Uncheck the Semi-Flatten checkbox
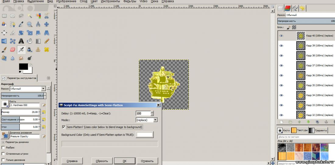Viewport: 335px width, 165px height. point(64,127)
